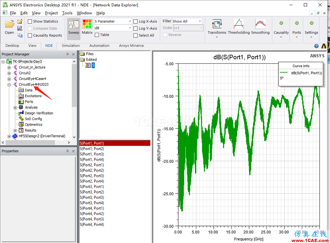Image resolution: width=330 pixels, height=243 pixels.
Task: Switch to the Desktop ribbon tab
Action: tap(12, 46)
